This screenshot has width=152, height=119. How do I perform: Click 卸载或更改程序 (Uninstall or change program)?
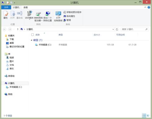[x=72, y=12]
